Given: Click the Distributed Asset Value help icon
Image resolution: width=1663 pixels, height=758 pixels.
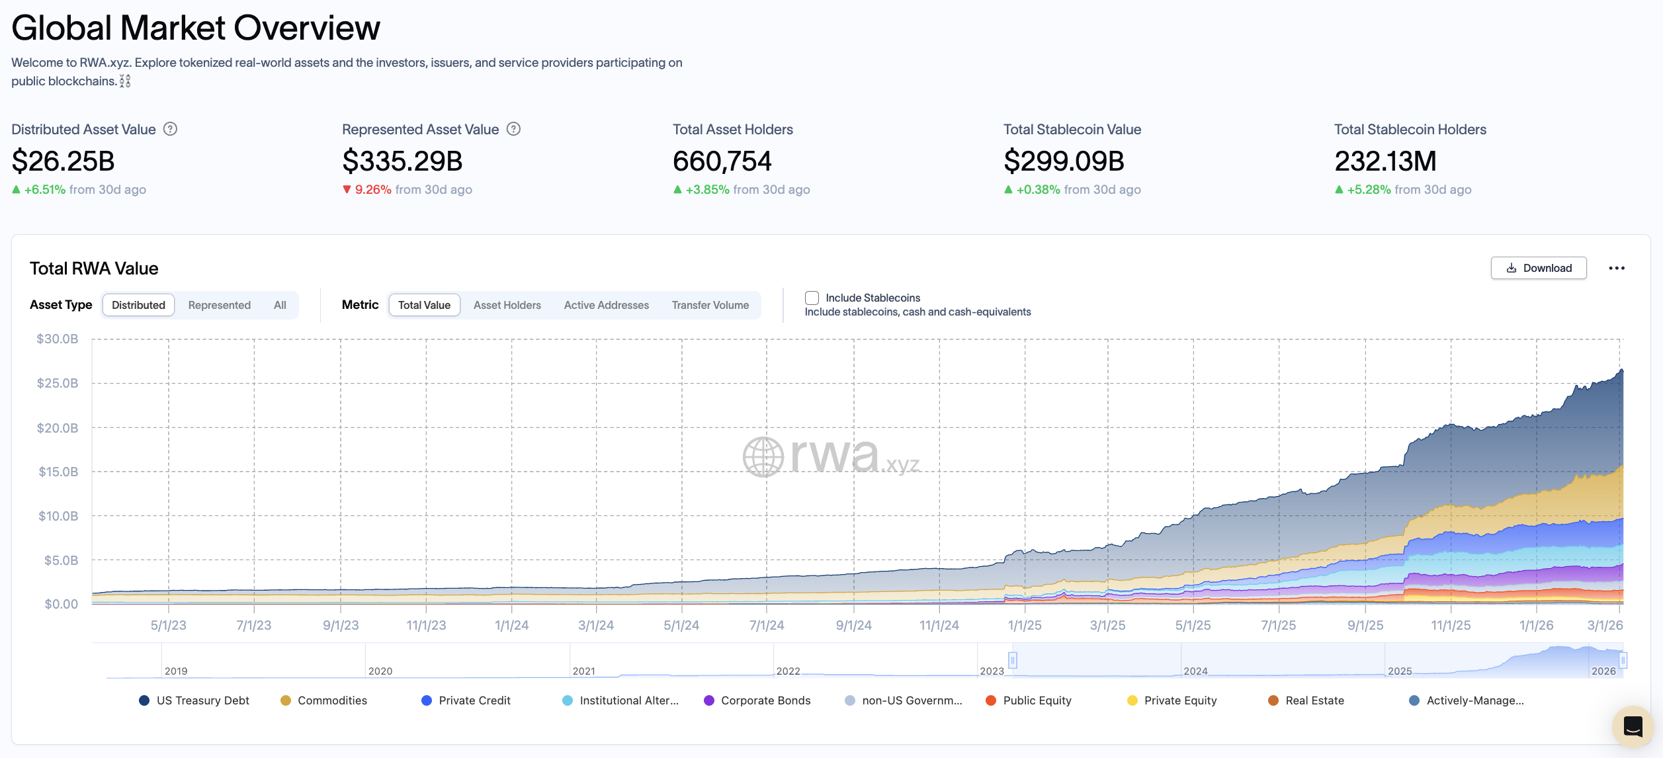Looking at the screenshot, I should (170, 129).
